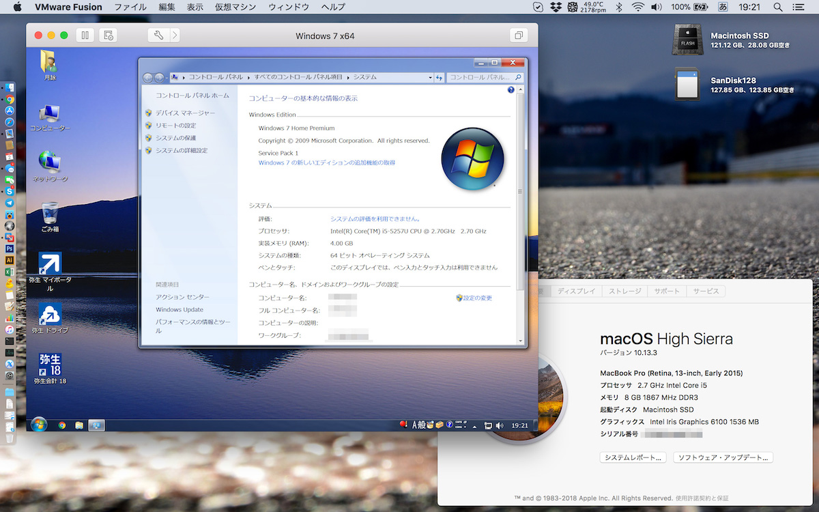
Task: Open the VMware snapshots button
Action: pyautogui.click(x=108, y=35)
